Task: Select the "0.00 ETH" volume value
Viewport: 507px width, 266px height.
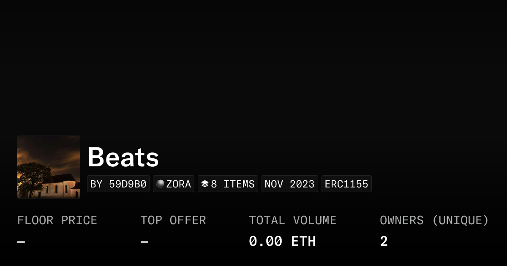Action: coord(282,242)
